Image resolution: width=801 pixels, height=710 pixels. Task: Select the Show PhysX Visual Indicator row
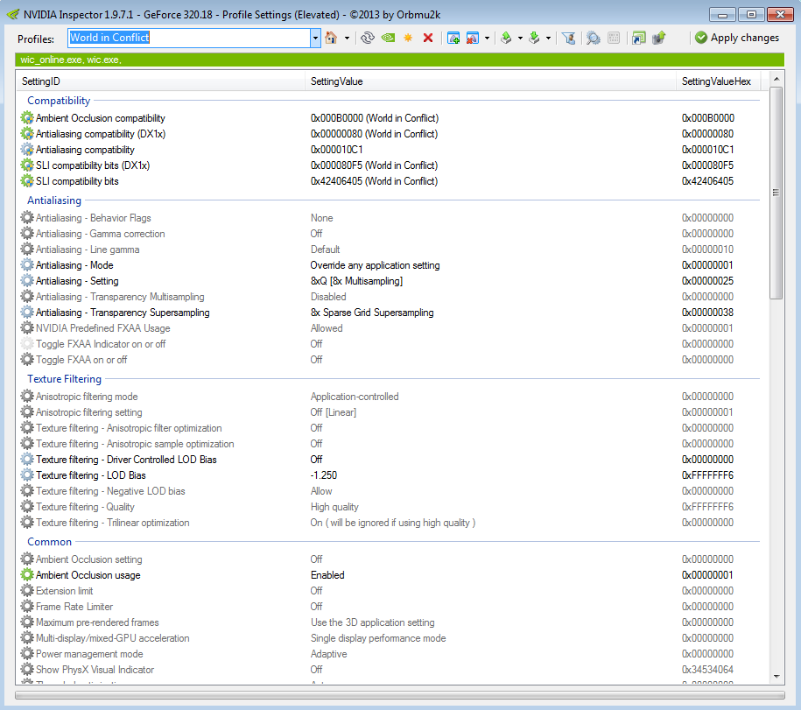click(x=390, y=670)
